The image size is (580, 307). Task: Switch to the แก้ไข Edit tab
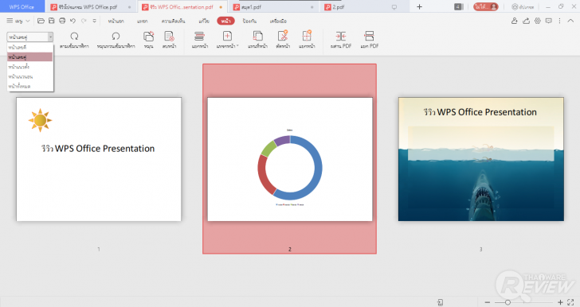pos(204,21)
